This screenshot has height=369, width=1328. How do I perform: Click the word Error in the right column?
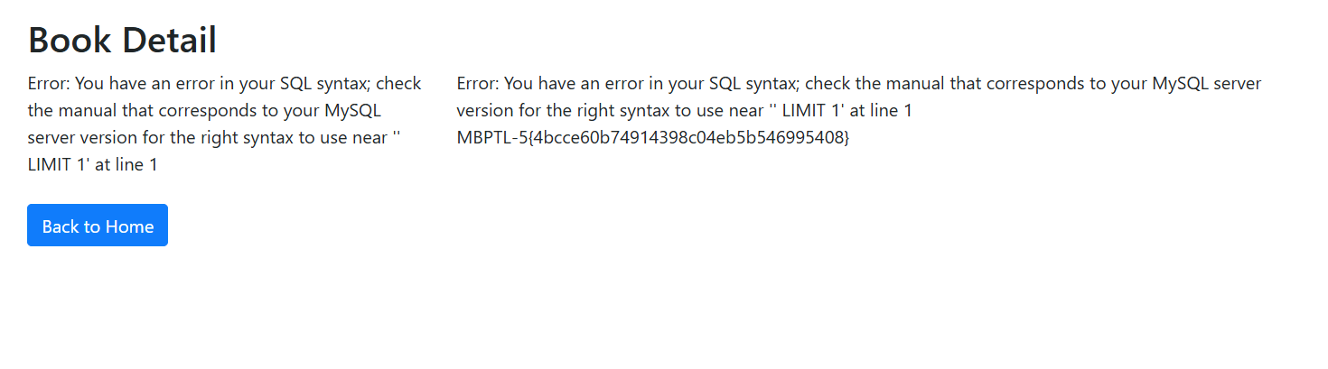pos(476,84)
